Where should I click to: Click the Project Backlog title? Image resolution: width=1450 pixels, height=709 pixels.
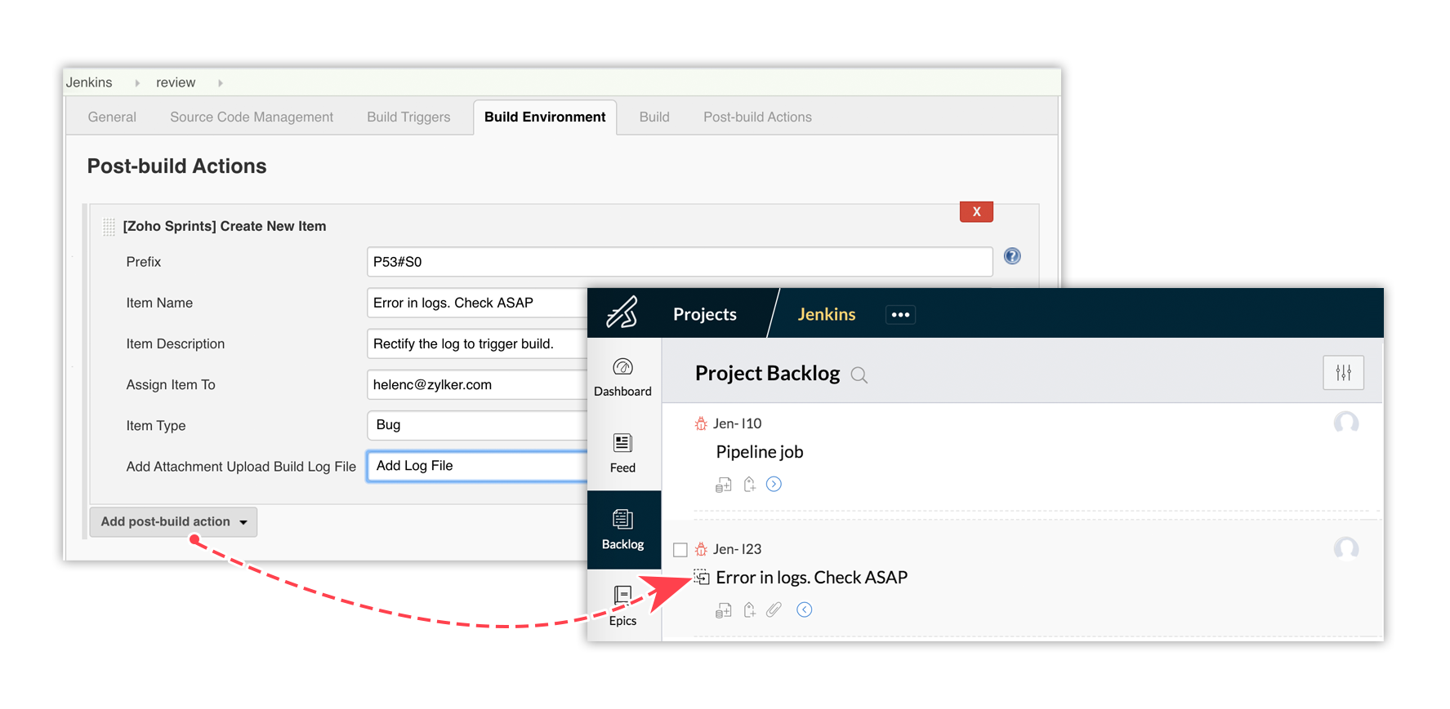coord(767,374)
